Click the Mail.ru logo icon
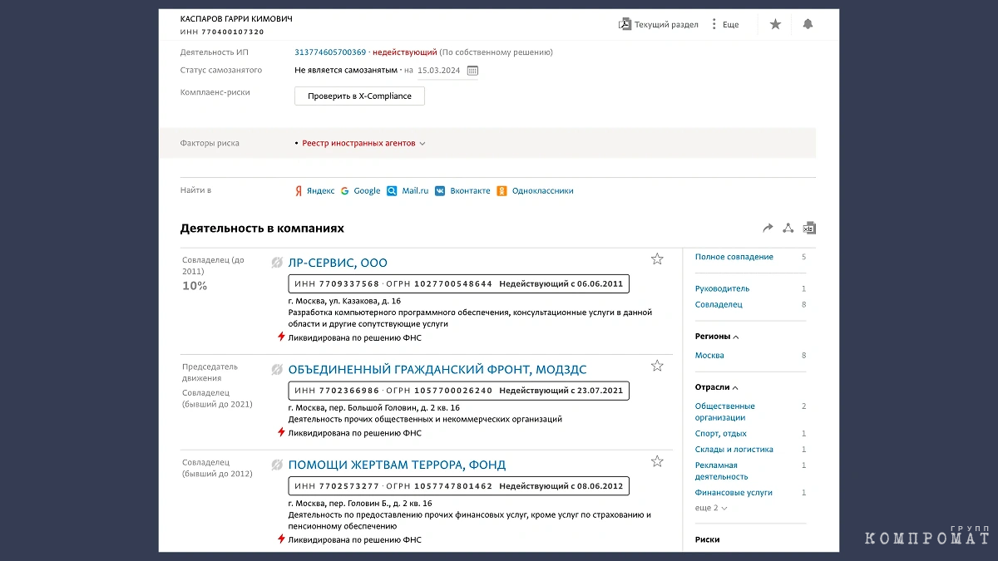998x561 pixels. (x=393, y=191)
